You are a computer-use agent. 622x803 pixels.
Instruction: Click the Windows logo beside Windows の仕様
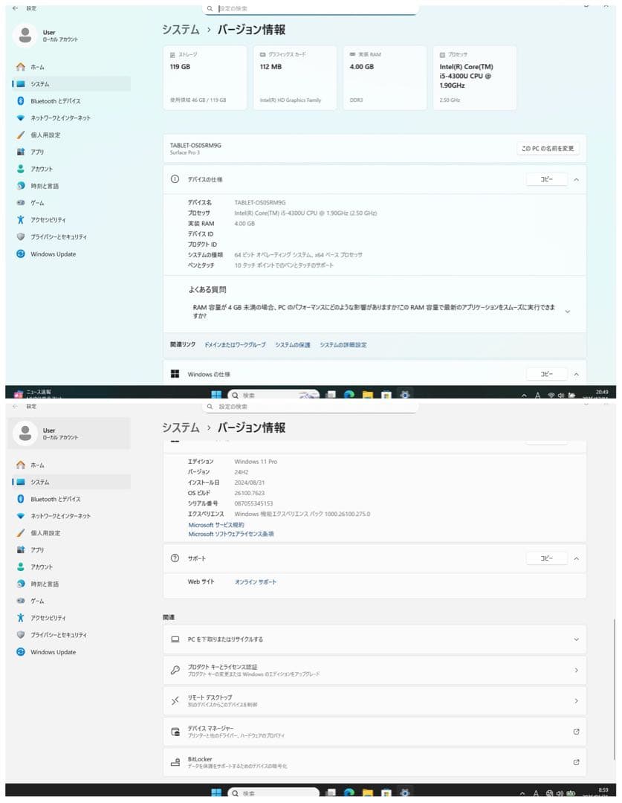pos(175,374)
